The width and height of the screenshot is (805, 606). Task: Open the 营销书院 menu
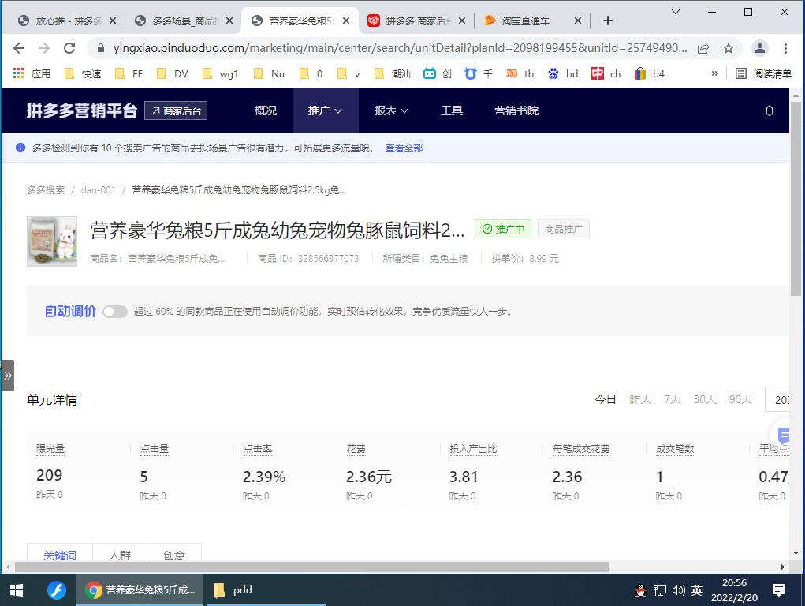(516, 110)
